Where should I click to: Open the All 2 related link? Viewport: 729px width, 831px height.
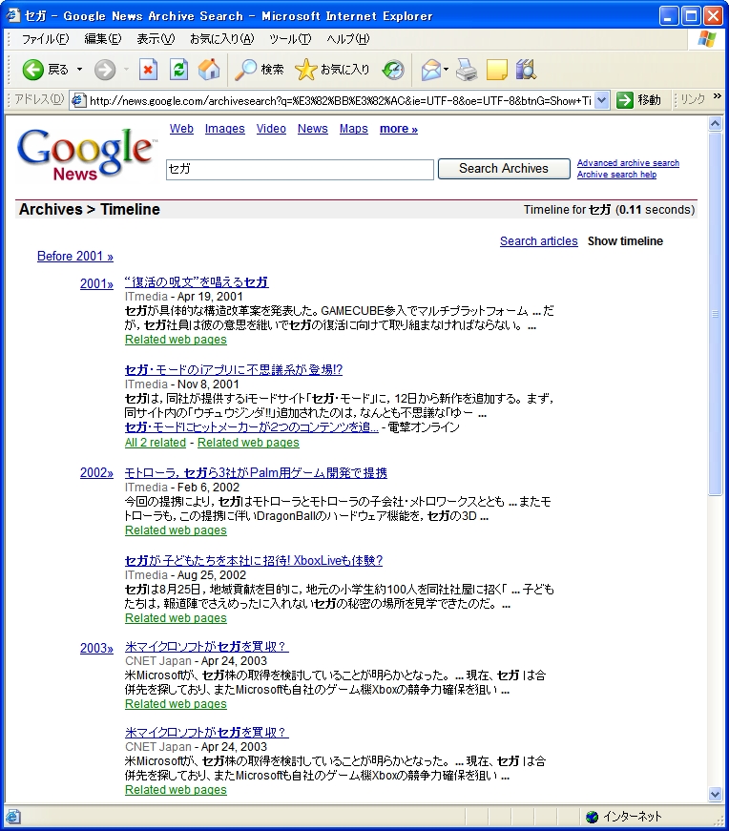tap(156, 443)
